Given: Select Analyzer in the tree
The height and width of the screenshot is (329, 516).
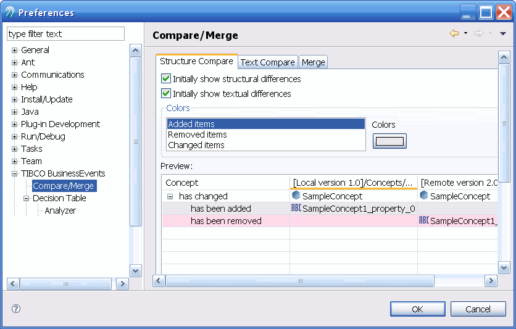Looking at the screenshot, I should 60,210.
